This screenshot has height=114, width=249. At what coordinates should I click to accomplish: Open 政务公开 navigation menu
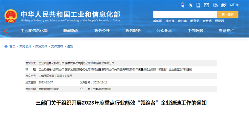tap(102, 31)
